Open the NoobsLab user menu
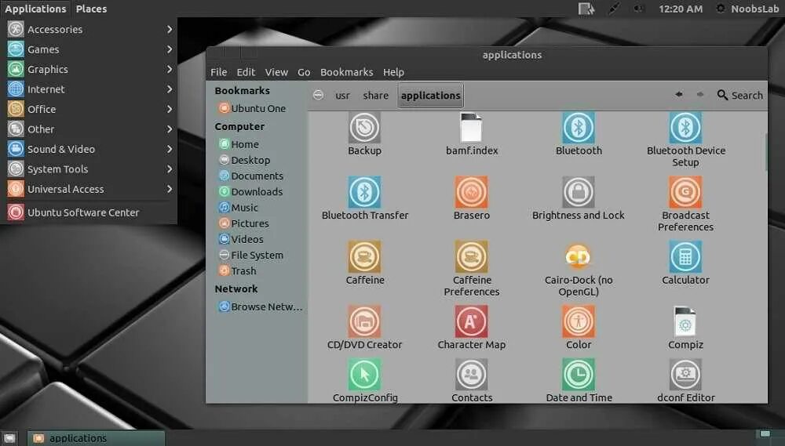This screenshot has width=785, height=446. [x=747, y=9]
